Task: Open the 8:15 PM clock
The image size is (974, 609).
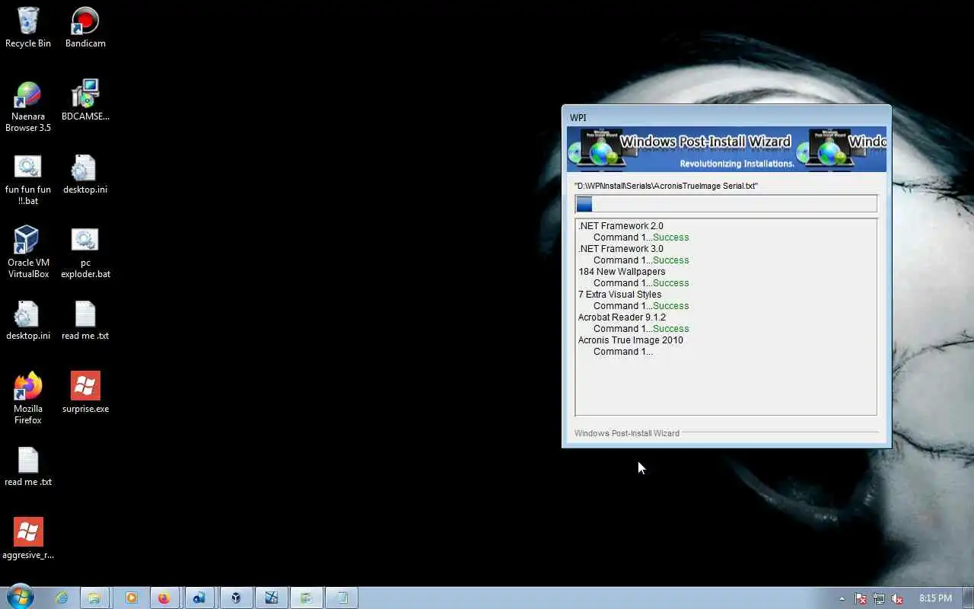Action: pos(935,598)
